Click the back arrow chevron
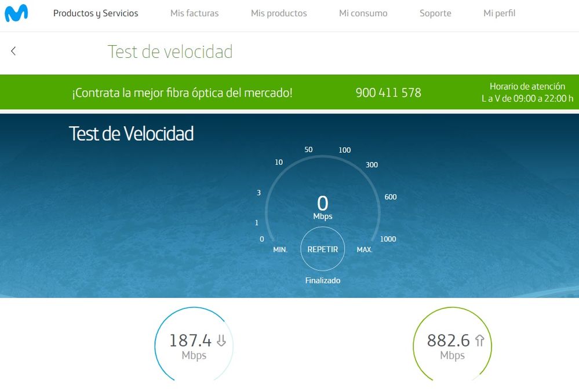The height and width of the screenshot is (390, 579). 13,51
